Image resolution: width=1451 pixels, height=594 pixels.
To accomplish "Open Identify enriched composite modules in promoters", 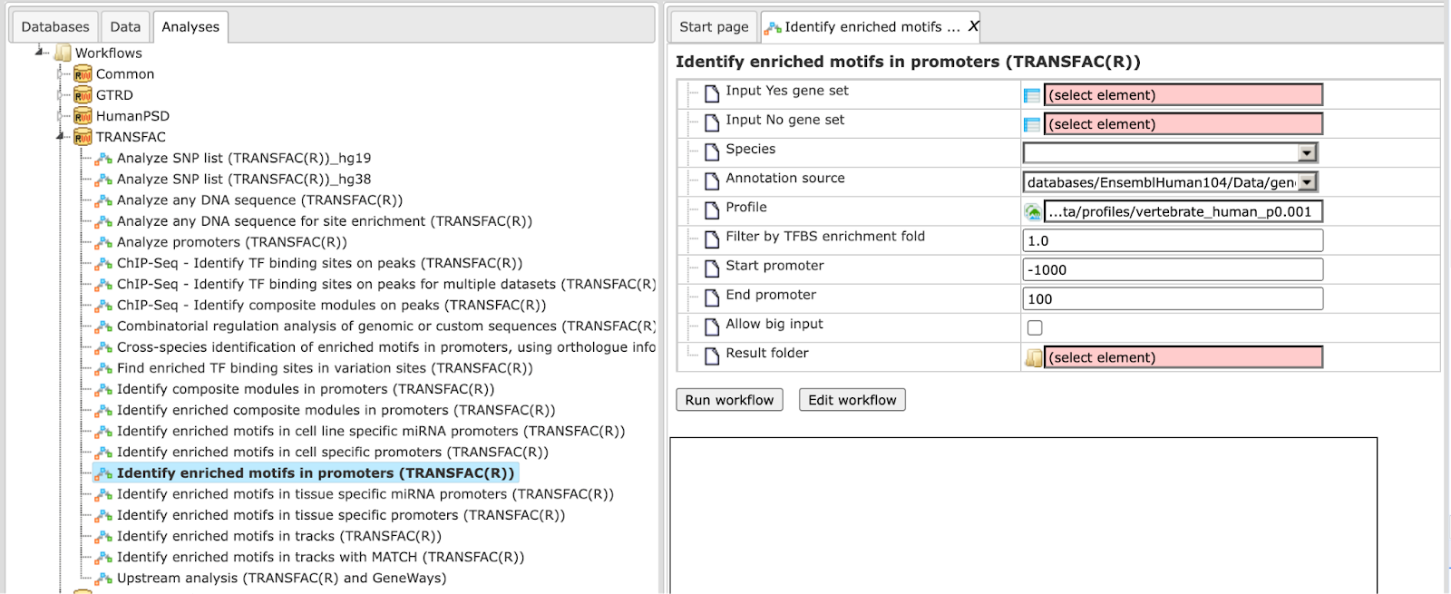I will point(336,410).
